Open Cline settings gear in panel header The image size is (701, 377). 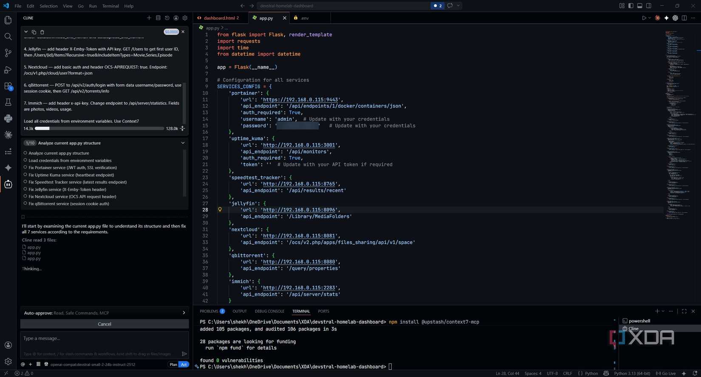point(185,18)
